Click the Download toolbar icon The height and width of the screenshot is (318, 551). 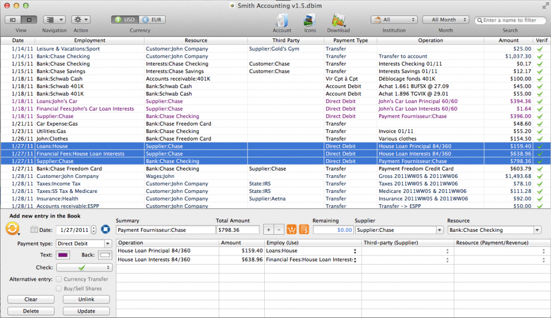point(339,21)
